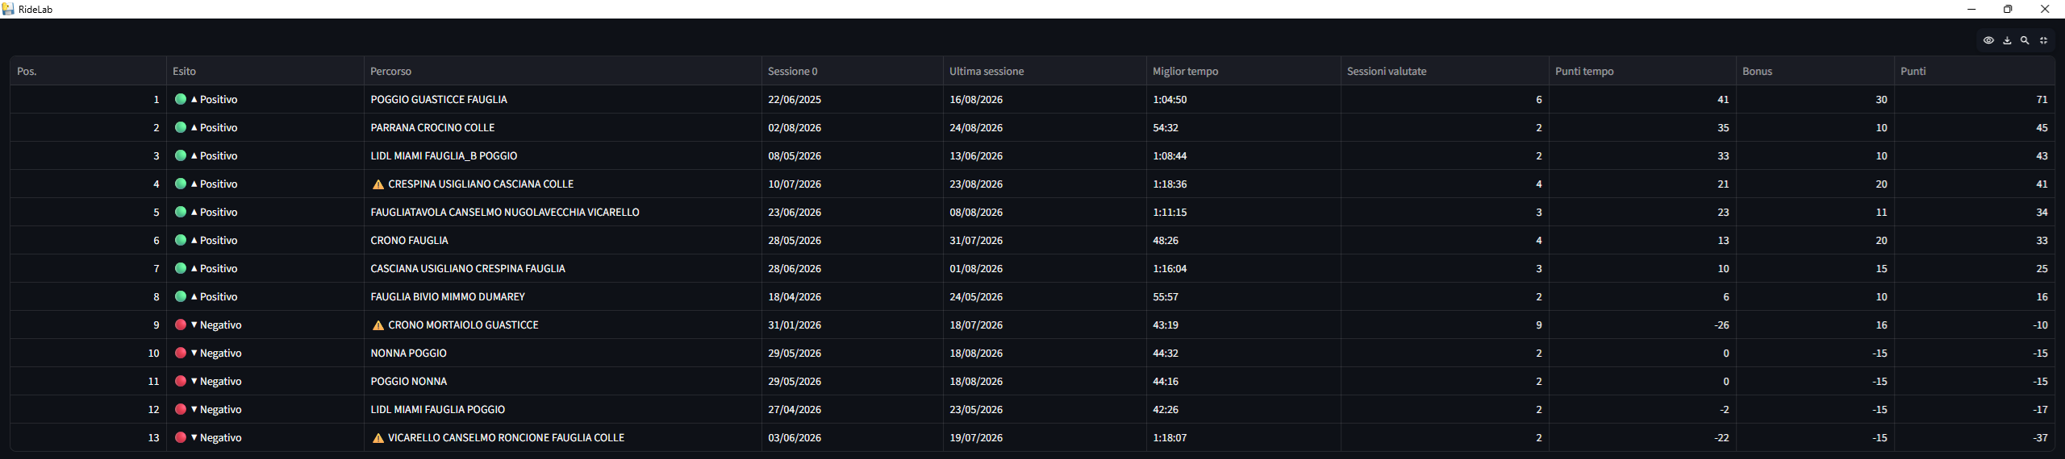Image resolution: width=2065 pixels, height=459 pixels.
Task: Click Bonus value 11 in position 5 row
Action: 1881,212
